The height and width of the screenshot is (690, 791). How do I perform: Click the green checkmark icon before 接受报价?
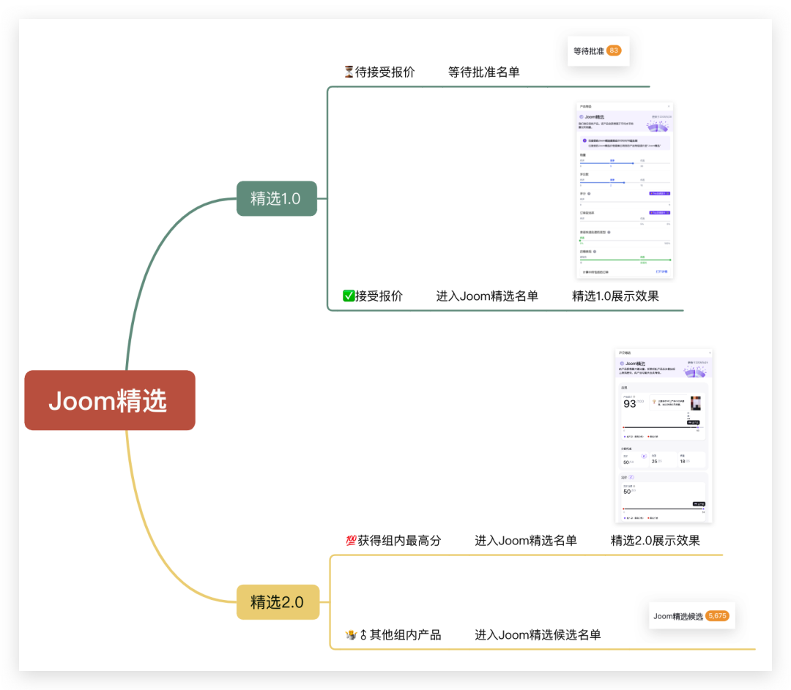click(x=349, y=296)
